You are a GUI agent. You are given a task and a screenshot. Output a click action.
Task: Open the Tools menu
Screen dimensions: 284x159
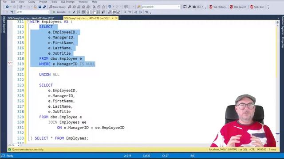(x=54, y=2)
